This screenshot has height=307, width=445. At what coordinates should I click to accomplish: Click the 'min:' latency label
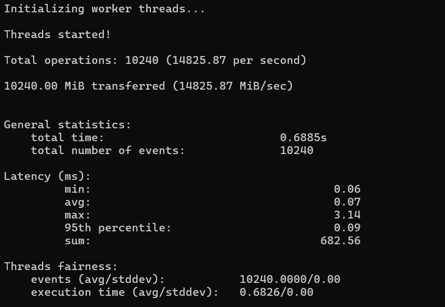[77, 189]
